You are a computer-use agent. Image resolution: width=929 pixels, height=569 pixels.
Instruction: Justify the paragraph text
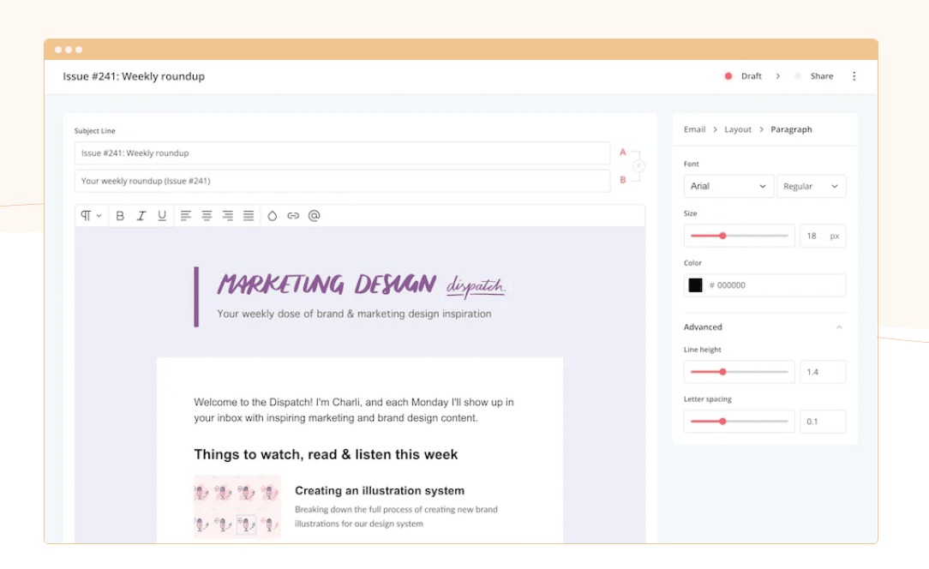[249, 216]
